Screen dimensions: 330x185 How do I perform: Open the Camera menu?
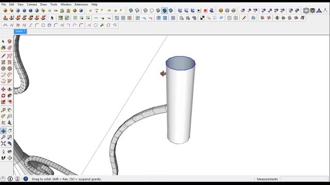tap(32, 5)
